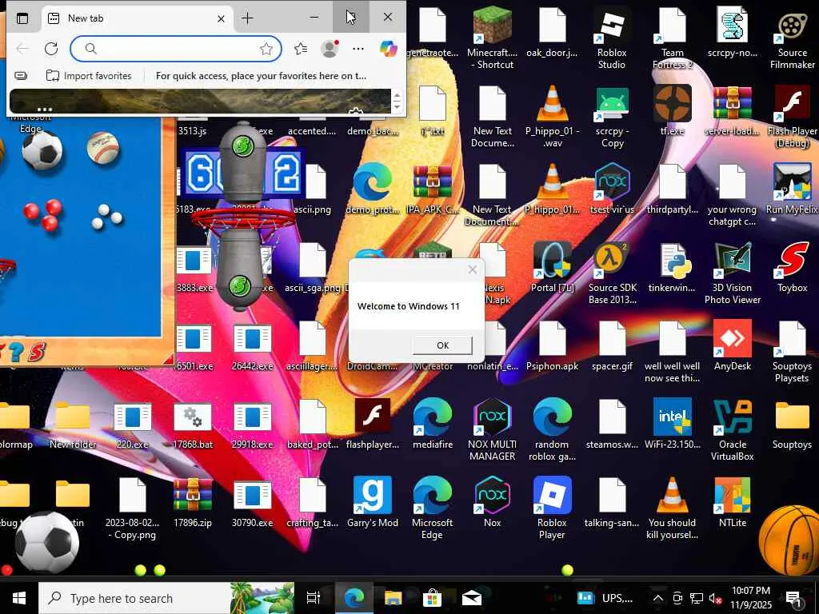819x614 pixels.
Task: Open Copilot in Edge
Action: click(x=388, y=49)
